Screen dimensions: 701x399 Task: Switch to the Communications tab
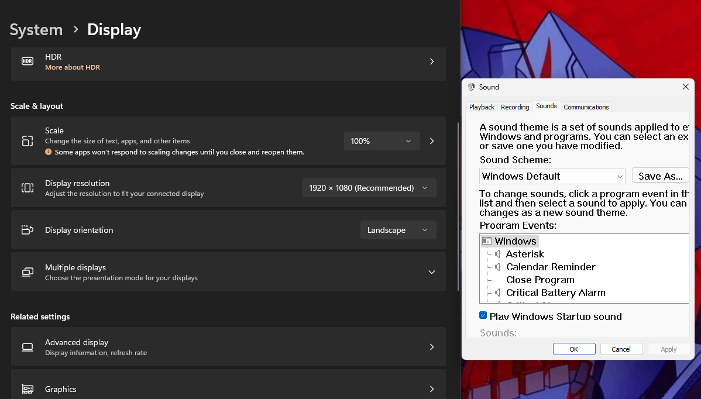pos(586,107)
